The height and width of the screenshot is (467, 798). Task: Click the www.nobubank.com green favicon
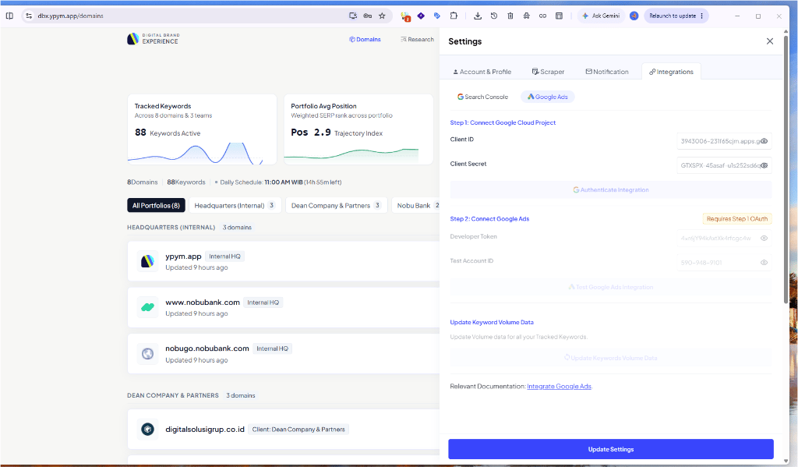click(147, 307)
